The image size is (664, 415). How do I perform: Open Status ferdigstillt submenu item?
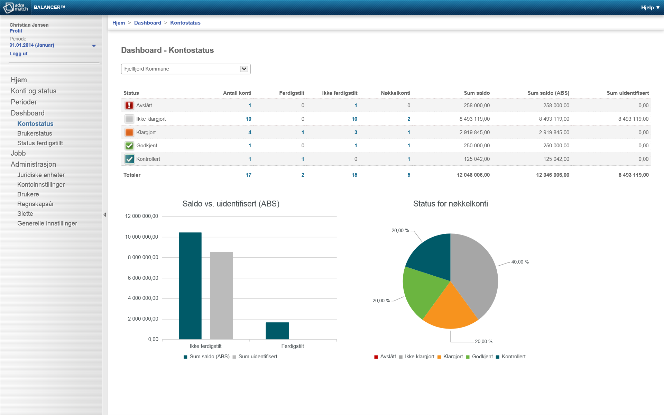40,143
